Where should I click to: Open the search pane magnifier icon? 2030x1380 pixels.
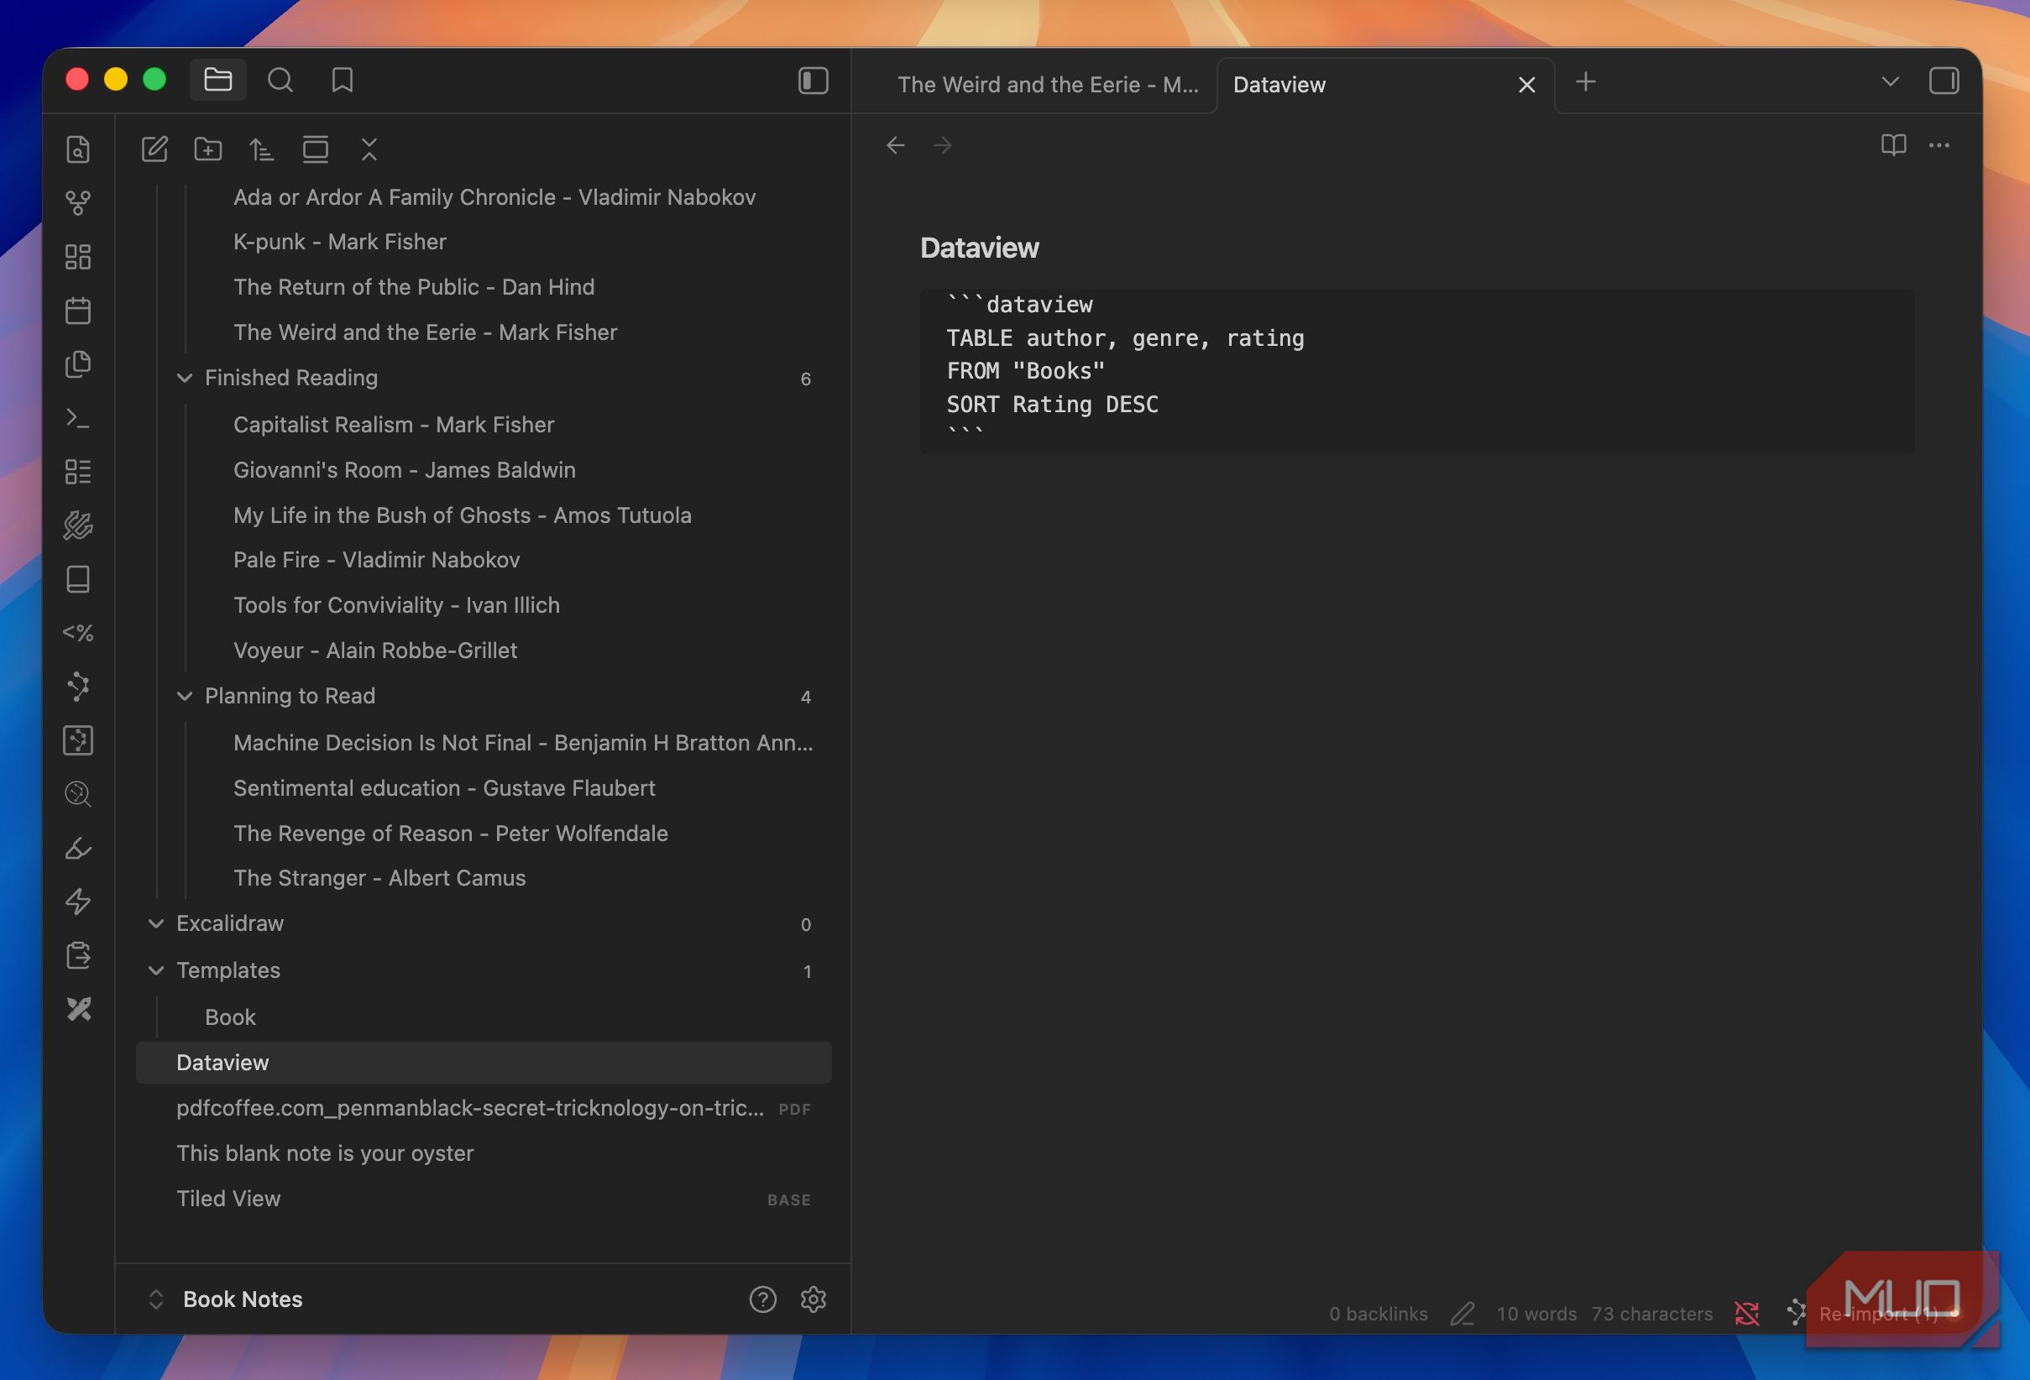click(x=280, y=81)
